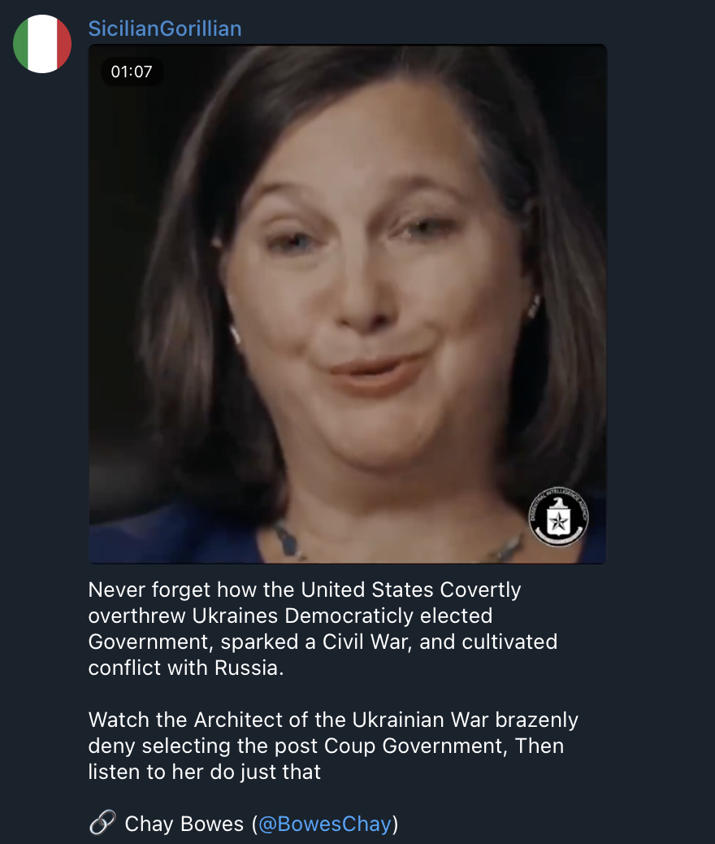715x844 pixels.
Task: Click the 'Government, sparked a Civil War' line
Action: (323, 642)
